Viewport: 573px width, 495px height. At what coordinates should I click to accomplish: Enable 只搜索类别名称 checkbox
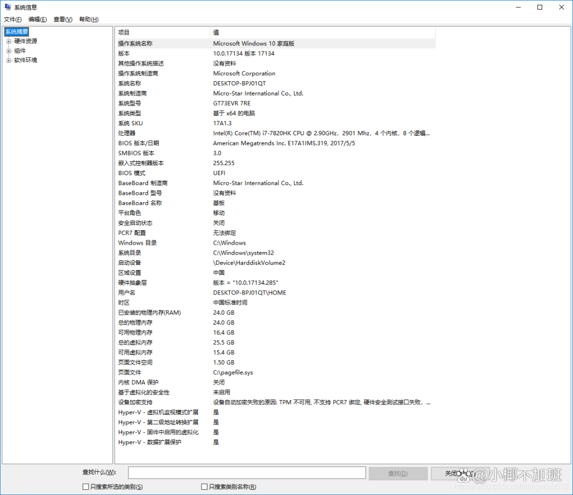pos(204,487)
